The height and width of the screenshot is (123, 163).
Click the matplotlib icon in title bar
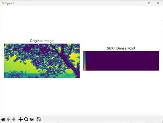click(3, 3)
